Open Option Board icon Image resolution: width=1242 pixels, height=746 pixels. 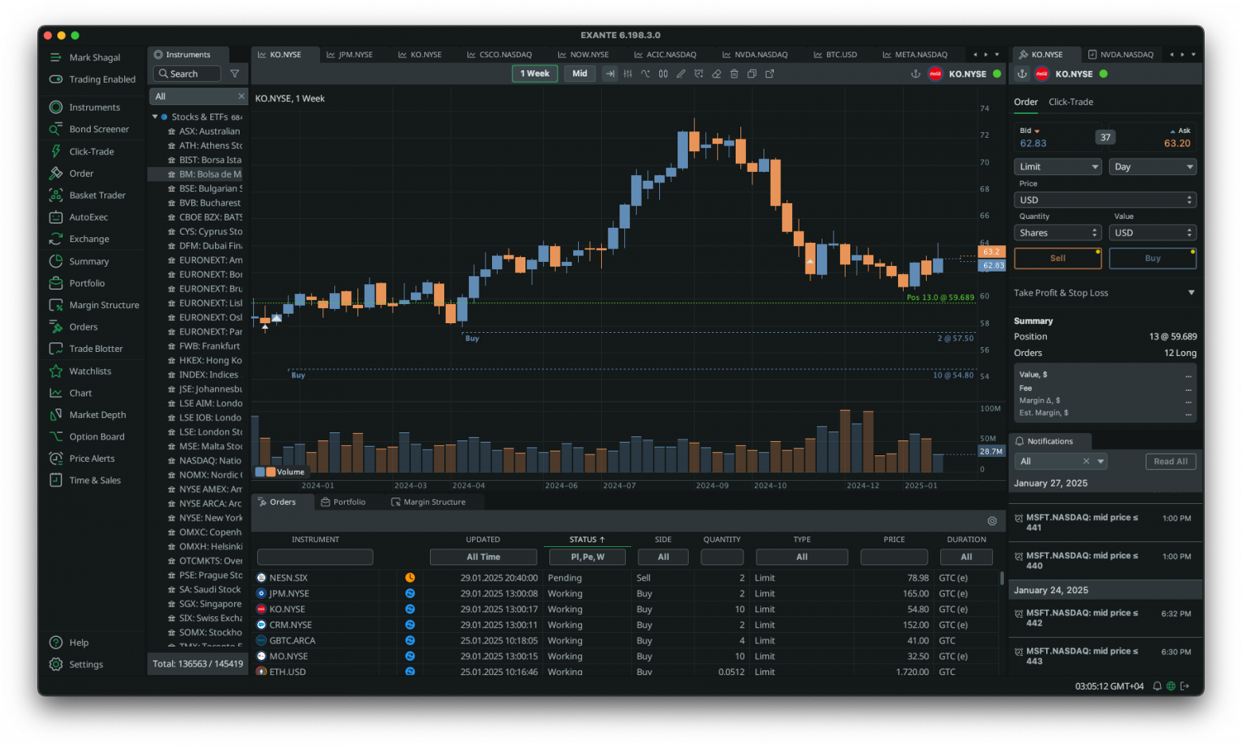(56, 436)
